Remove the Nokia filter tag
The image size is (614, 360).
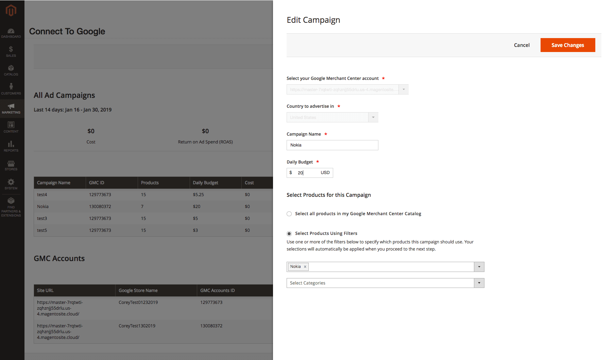coord(305,267)
